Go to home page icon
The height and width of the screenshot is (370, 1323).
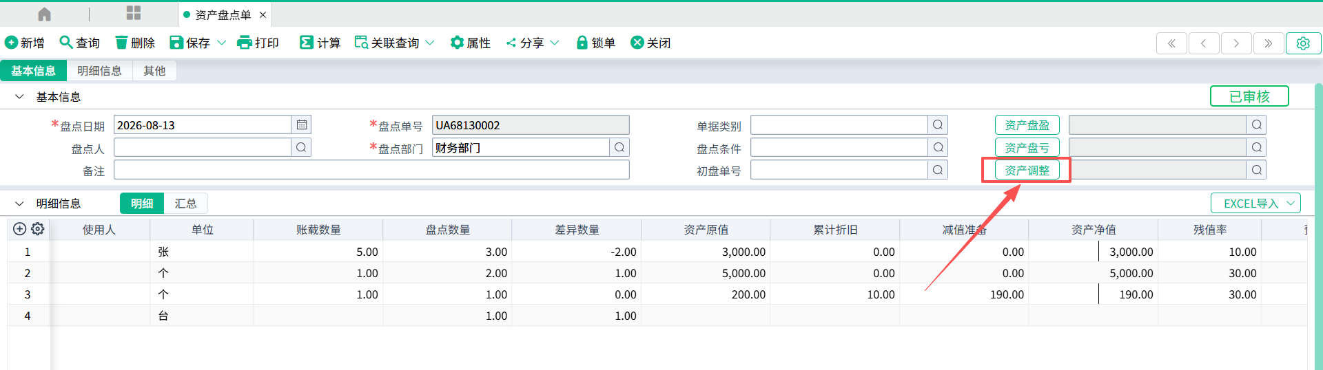[x=44, y=14]
